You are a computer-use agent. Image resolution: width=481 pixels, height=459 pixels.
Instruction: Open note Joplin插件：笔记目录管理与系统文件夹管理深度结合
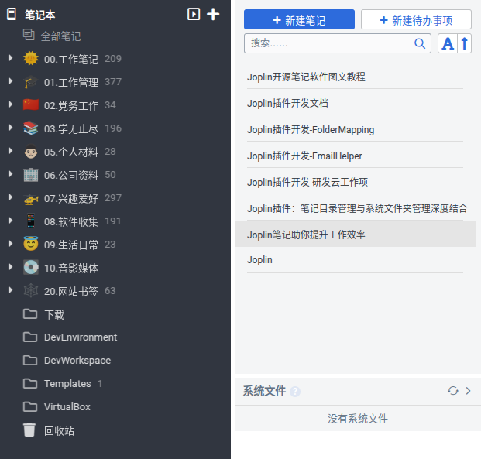click(357, 208)
